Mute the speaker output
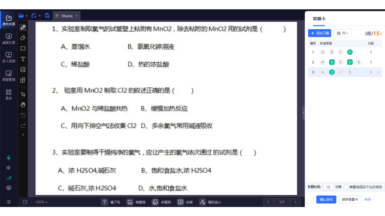This screenshot has height=216, width=385. [8, 167]
